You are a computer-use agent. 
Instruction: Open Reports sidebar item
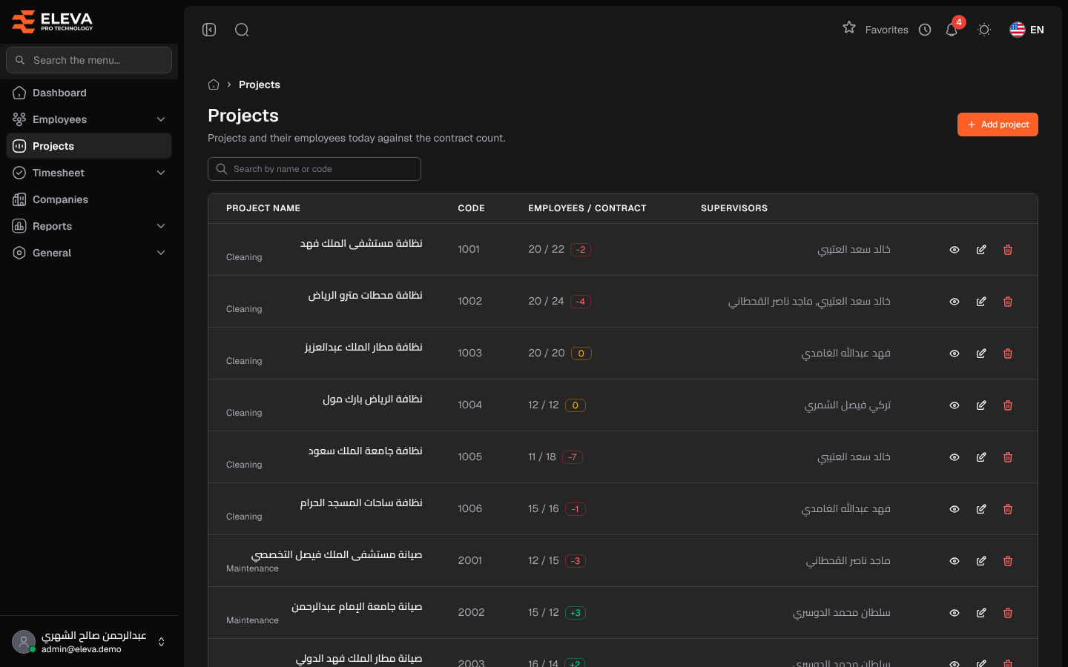[x=89, y=226]
